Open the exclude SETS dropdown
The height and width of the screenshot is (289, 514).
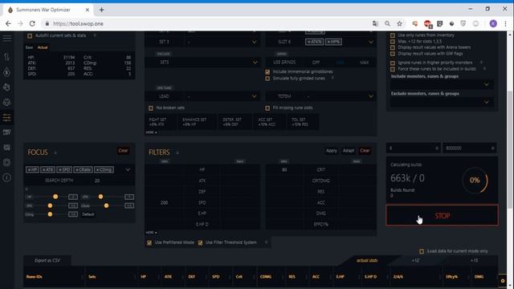203,63
